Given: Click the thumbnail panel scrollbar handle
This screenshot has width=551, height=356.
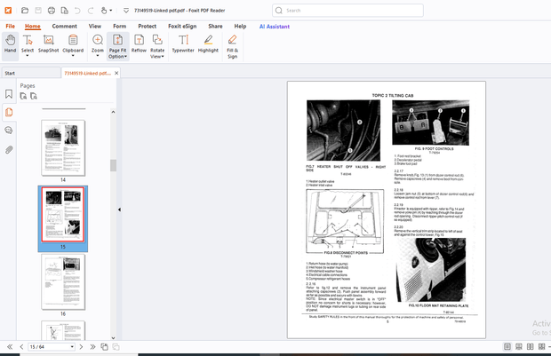Looking at the screenshot, I should click(113, 165).
